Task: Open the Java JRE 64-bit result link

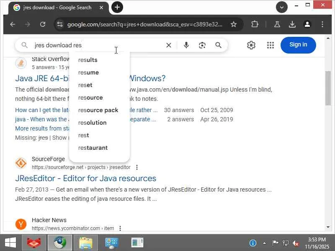Action: click(42, 78)
